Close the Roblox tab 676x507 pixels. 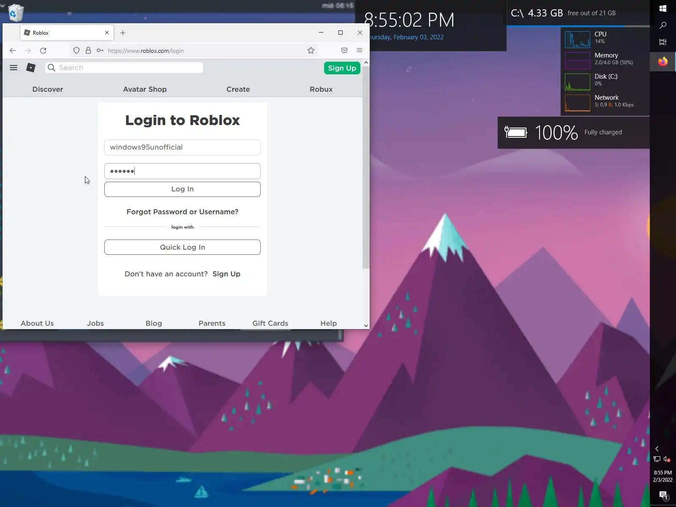click(x=107, y=33)
